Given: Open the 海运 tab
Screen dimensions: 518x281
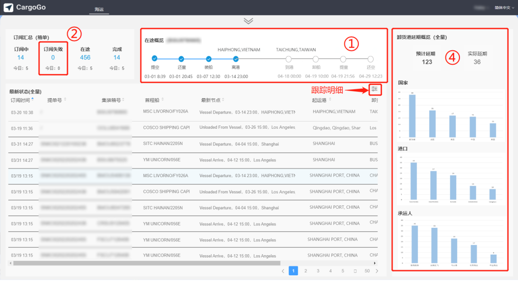Looking at the screenshot, I should point(99,9).
